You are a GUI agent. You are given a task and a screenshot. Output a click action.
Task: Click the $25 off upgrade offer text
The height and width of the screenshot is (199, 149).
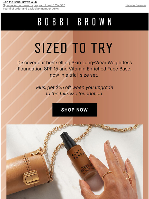click(x=74, y=91)
